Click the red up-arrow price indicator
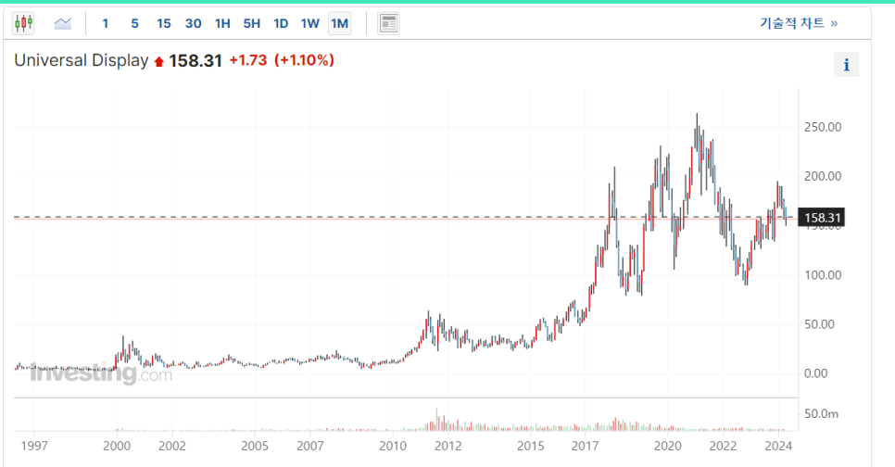Viewport: 895px width, 467px height. click(159, 62)
